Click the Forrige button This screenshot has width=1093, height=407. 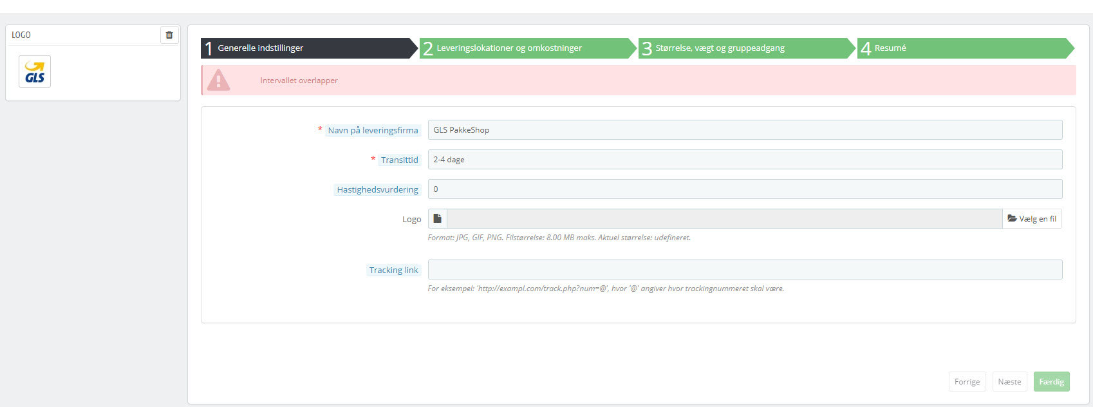(967, 382)
